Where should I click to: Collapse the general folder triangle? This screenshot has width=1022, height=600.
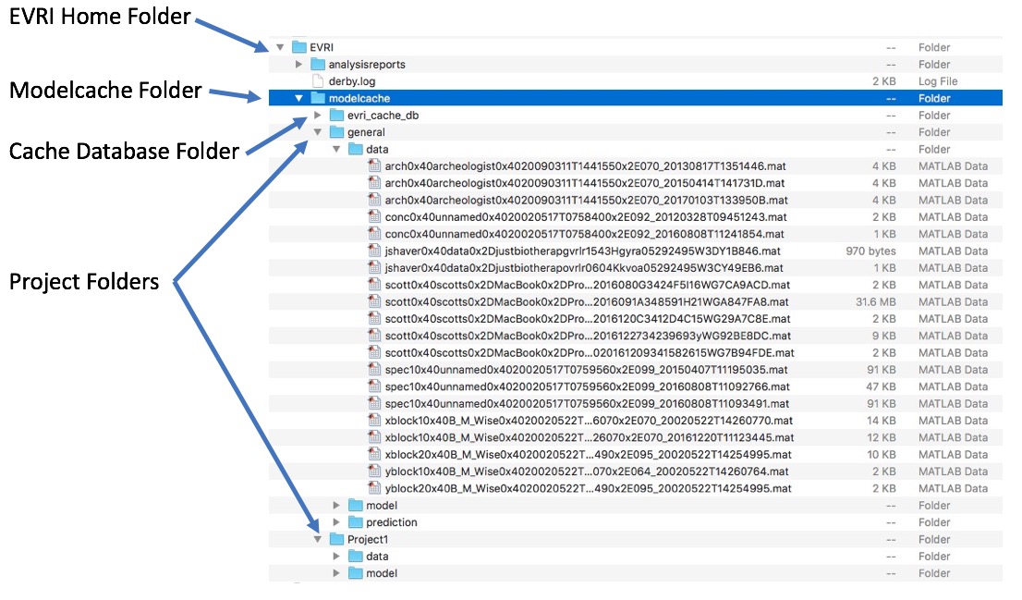click(x=318, y=132)
